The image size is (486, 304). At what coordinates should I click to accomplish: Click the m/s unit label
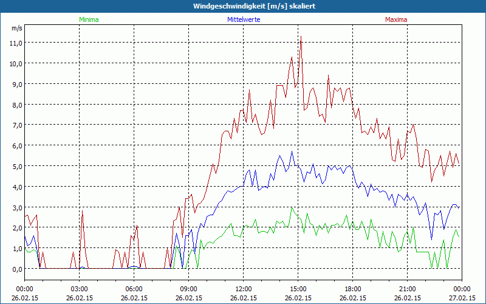16,28
